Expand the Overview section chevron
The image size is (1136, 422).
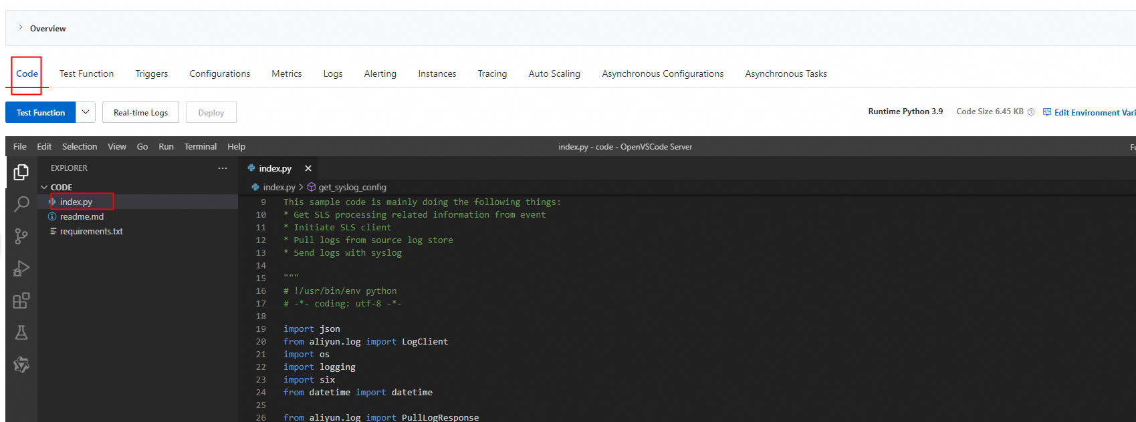coord(21,28)
